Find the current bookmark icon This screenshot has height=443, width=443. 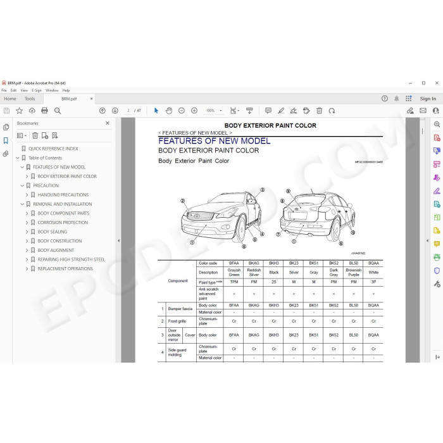pos(55,135)
